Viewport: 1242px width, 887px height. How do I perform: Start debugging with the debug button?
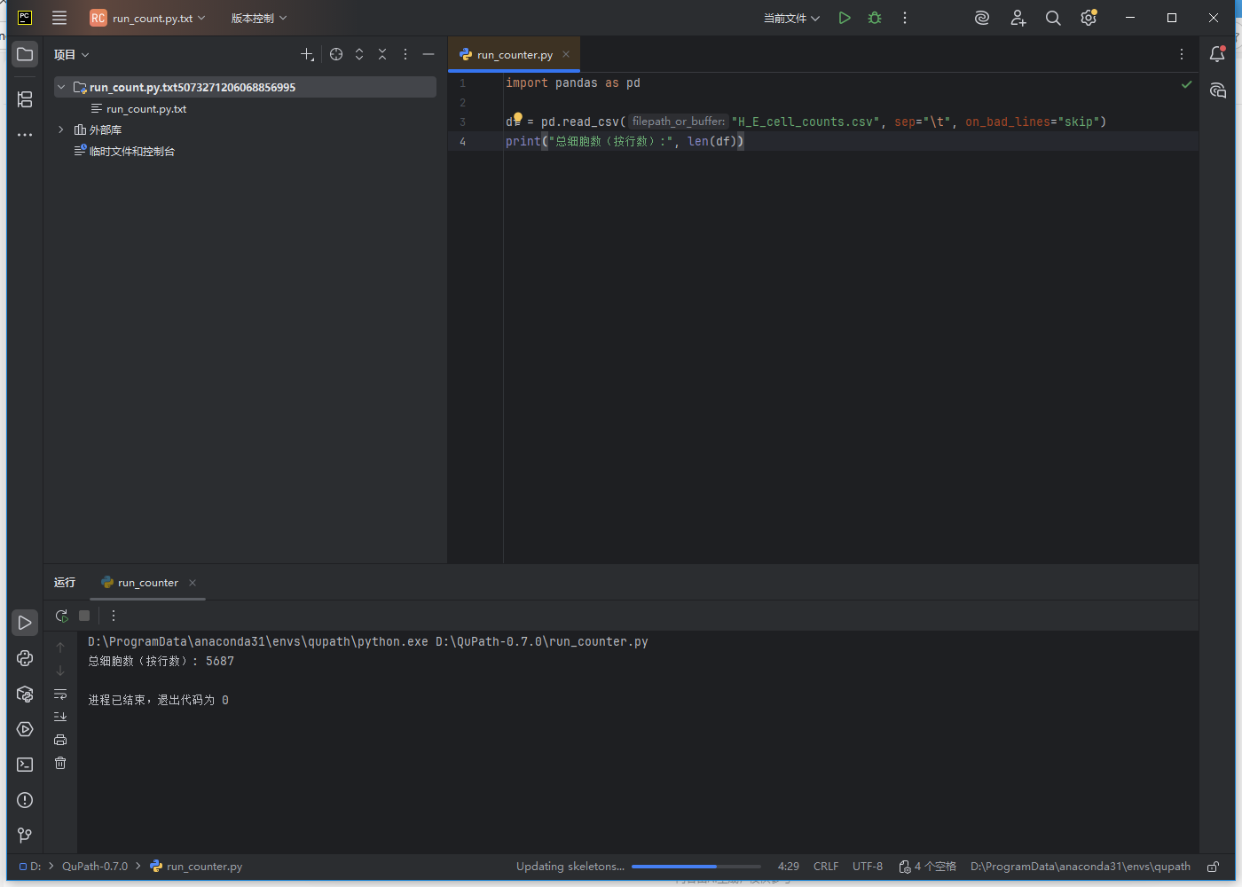click(875, 17)
